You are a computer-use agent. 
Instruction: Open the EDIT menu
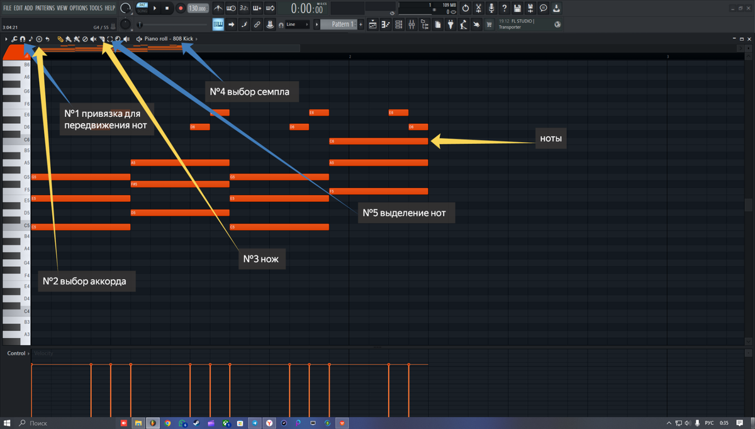tap(18, 8)
